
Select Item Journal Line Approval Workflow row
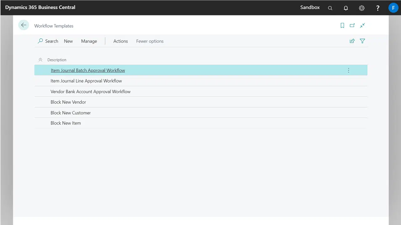(201, 81)
